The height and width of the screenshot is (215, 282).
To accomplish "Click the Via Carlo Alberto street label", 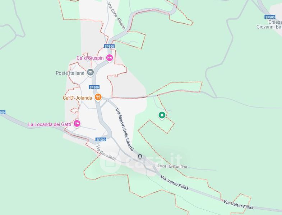I will (x=116, y=16).
